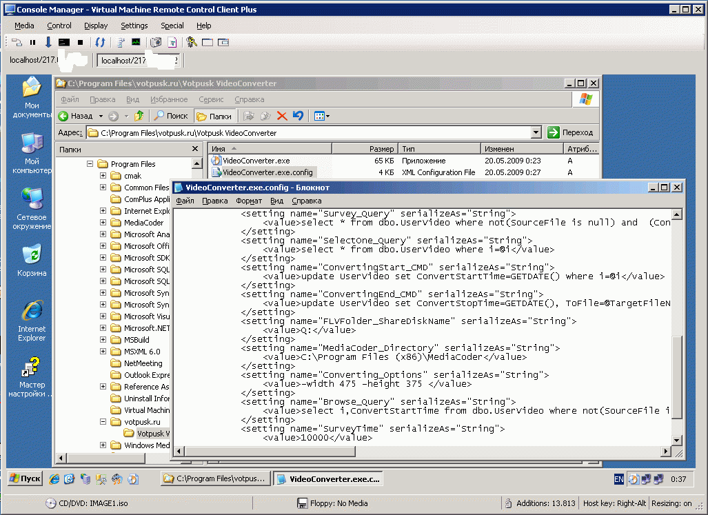Click the green graph monitor toolbar icon

tap(136, 42)
